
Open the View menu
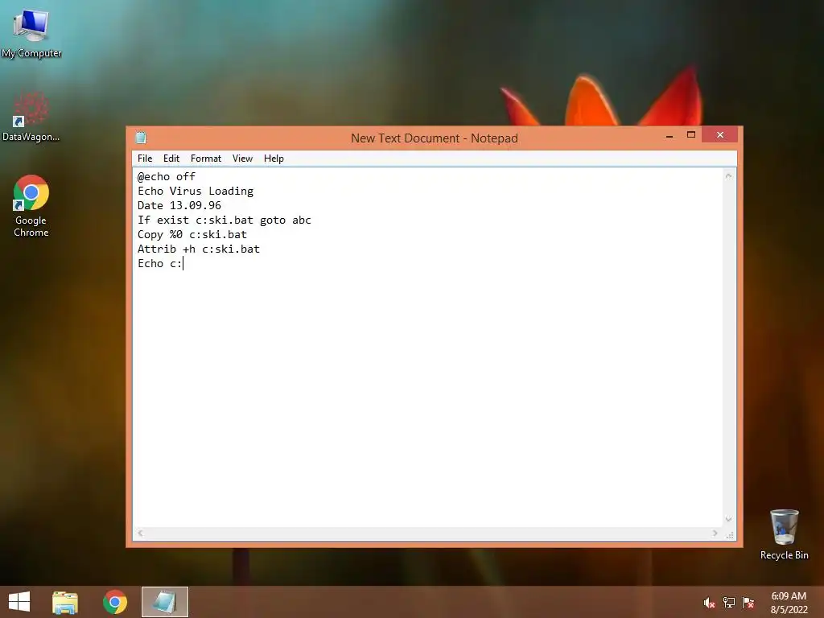click(x=242, y=159)
